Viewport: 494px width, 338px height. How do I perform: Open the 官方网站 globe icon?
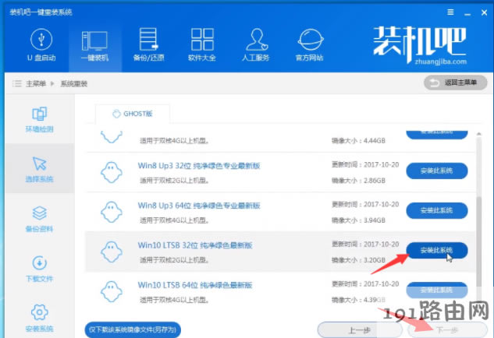309,45
